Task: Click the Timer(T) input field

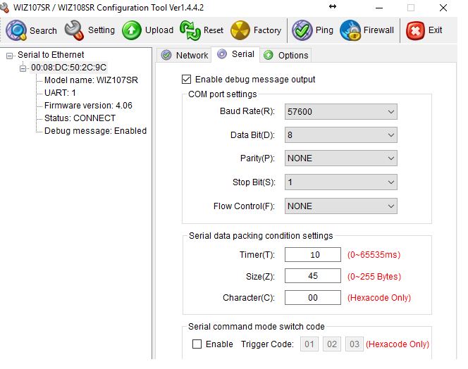Action: point(313,255)
